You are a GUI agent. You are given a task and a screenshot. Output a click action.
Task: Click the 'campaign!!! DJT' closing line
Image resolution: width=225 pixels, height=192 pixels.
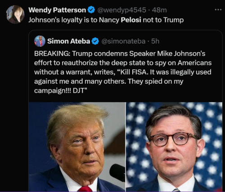tap(61, 91)
